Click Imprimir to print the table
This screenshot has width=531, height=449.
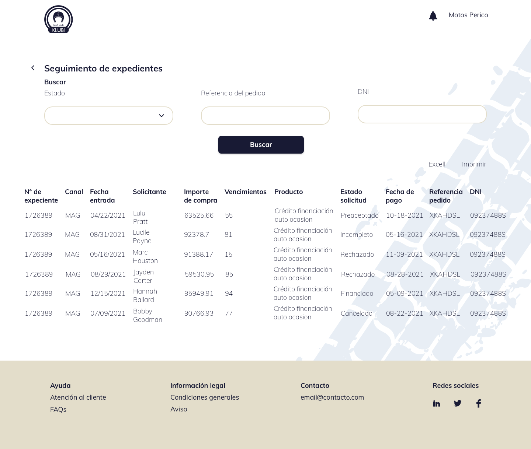coord(474,164)
